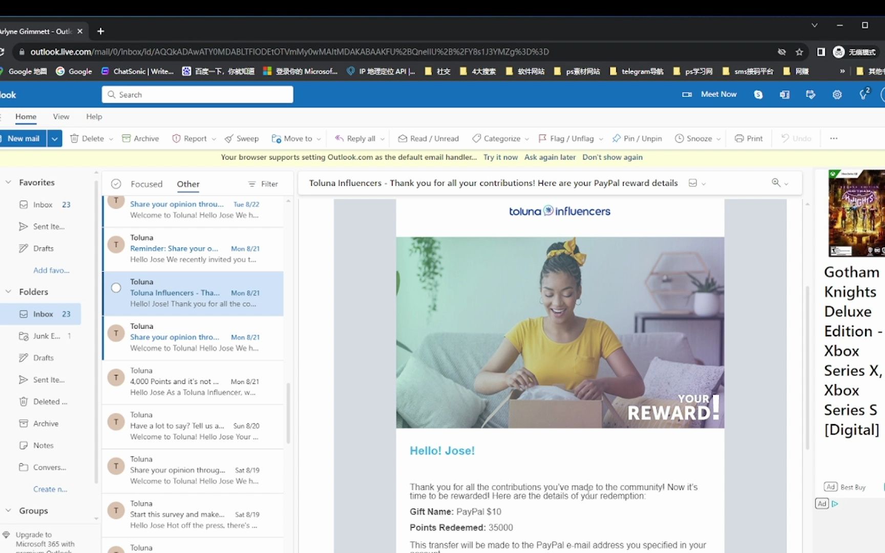Click the message list scrollbar

click(x=288, y=413)
